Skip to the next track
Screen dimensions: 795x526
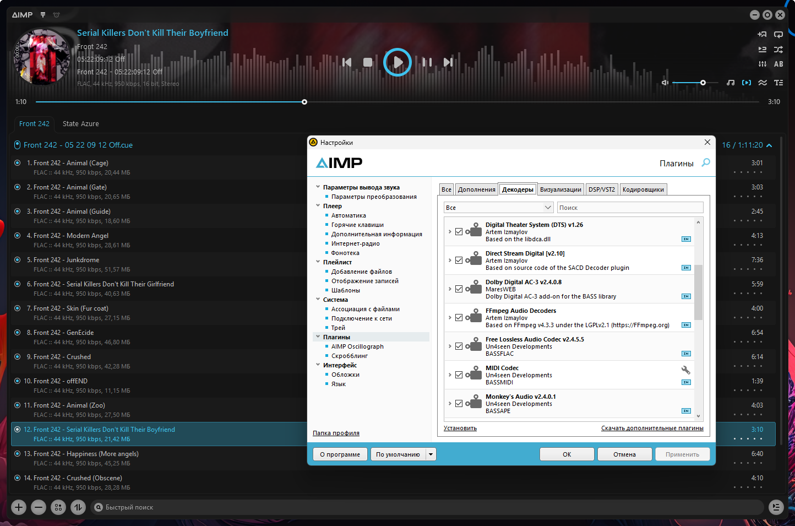448,62
